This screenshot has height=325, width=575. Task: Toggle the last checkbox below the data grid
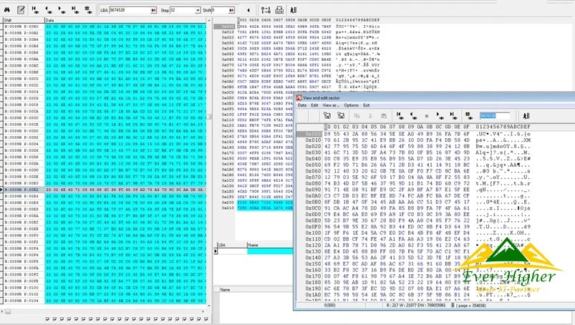pyautogui.click(x=206, y=319)
